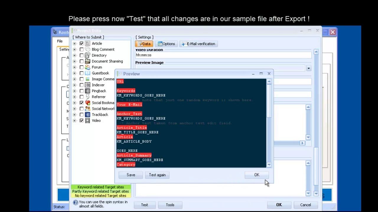The image size is (378, 212).
Task: Close the main Kontent window
Action: (333, 32)
